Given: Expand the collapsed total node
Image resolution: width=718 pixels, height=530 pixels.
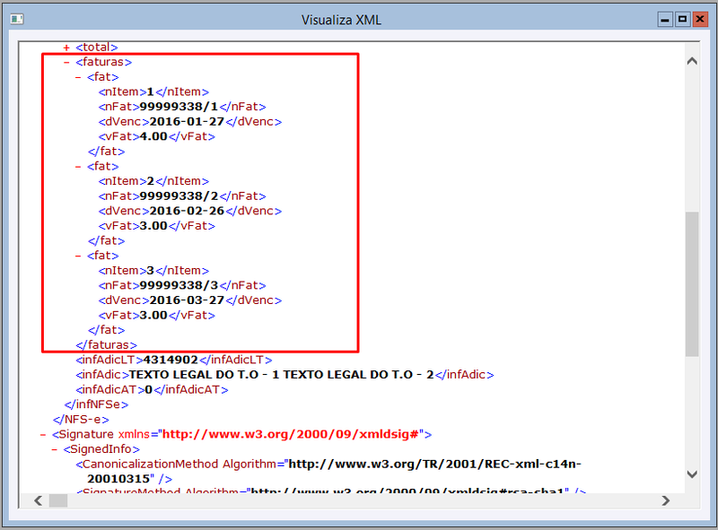Looking at the screenshot, I should click(66, 48).
